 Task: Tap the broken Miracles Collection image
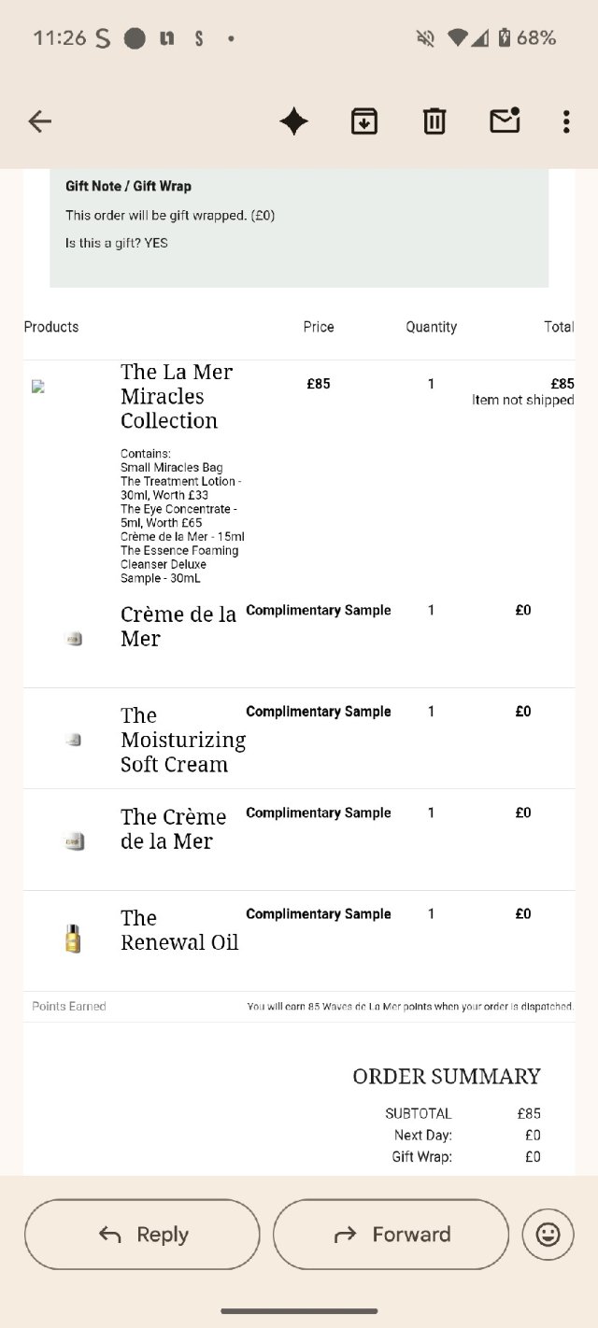pyautogui.click(x=38, y=387)
